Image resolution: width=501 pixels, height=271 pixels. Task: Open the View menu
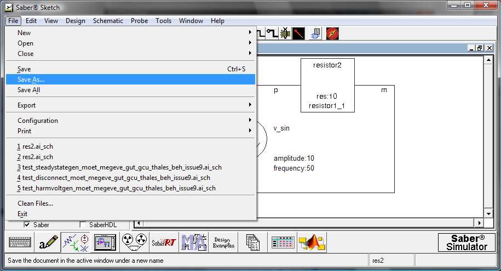[x=51, y=21]
